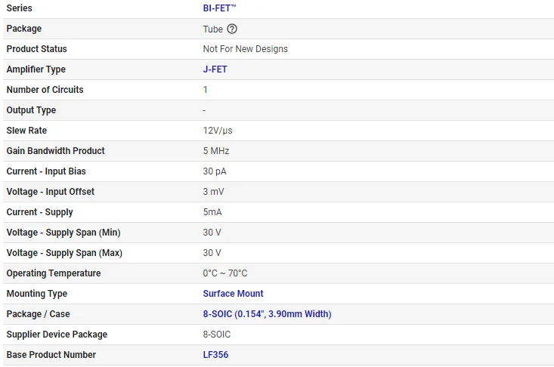Click the Voltage - Supply Span (Max) label
The width and height of the screenshot is (554, 367).
coord(64,253)
